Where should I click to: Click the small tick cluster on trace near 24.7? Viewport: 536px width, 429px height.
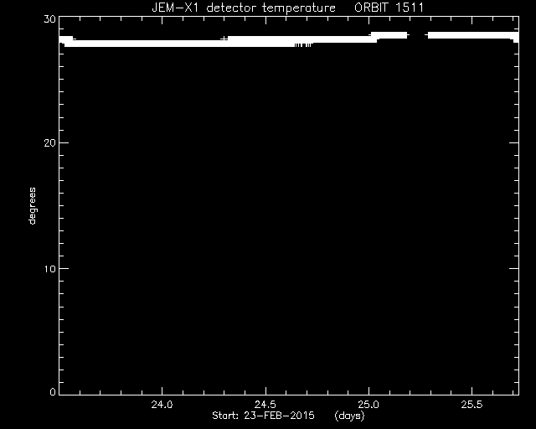pos(303,44)
